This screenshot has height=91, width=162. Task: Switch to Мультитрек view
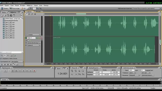[x=15, y=8]
